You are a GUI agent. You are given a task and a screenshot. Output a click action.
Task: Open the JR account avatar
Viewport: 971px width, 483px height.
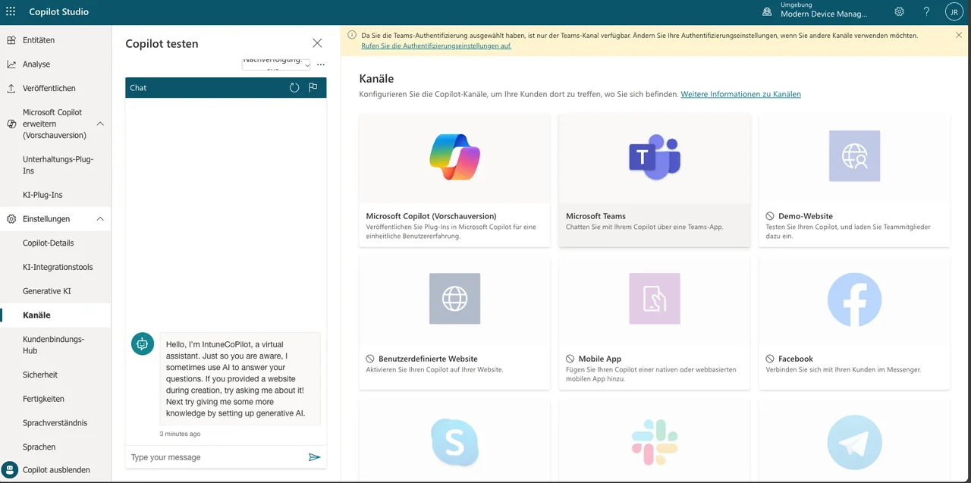[x=954, y=11]
